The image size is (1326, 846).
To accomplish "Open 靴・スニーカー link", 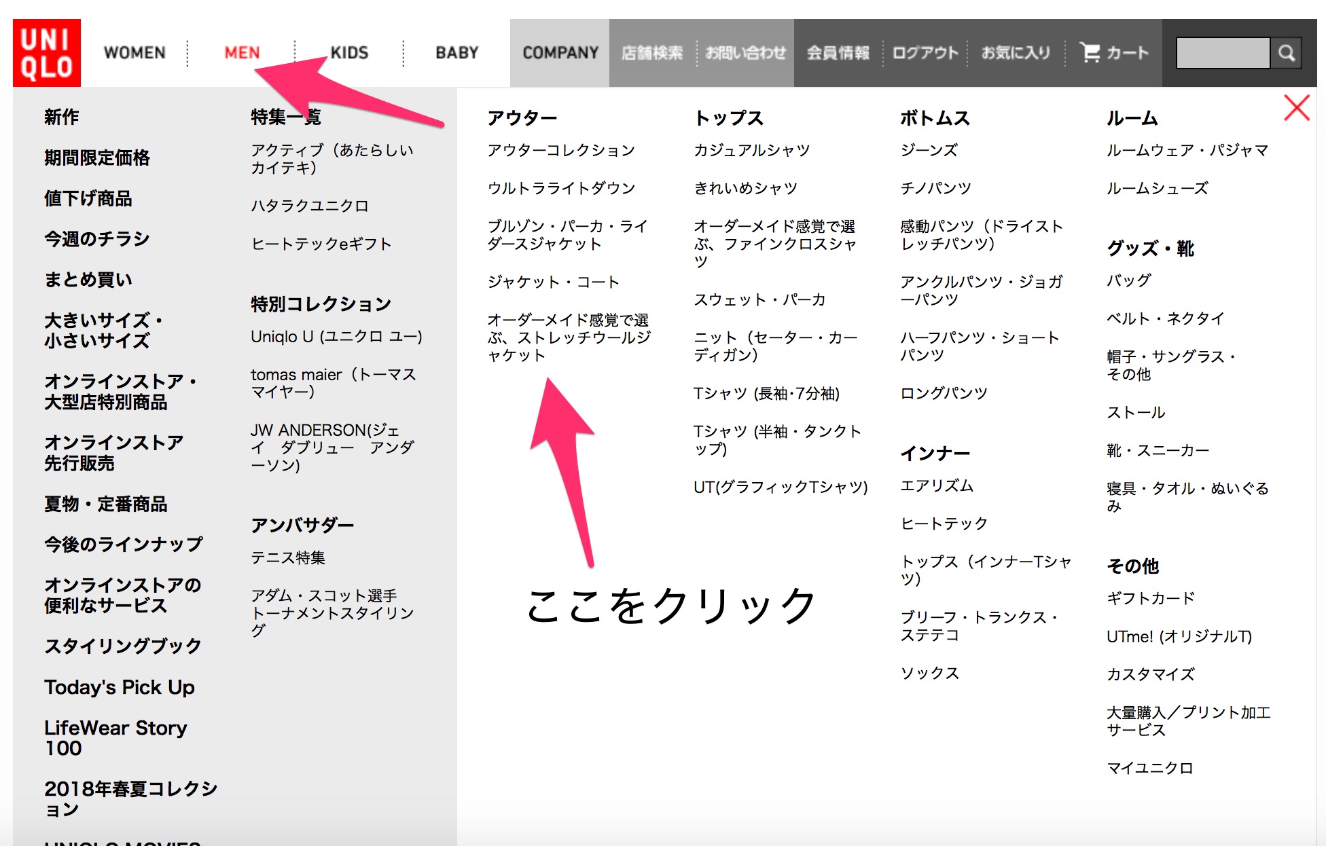I will coord(1158,450).
